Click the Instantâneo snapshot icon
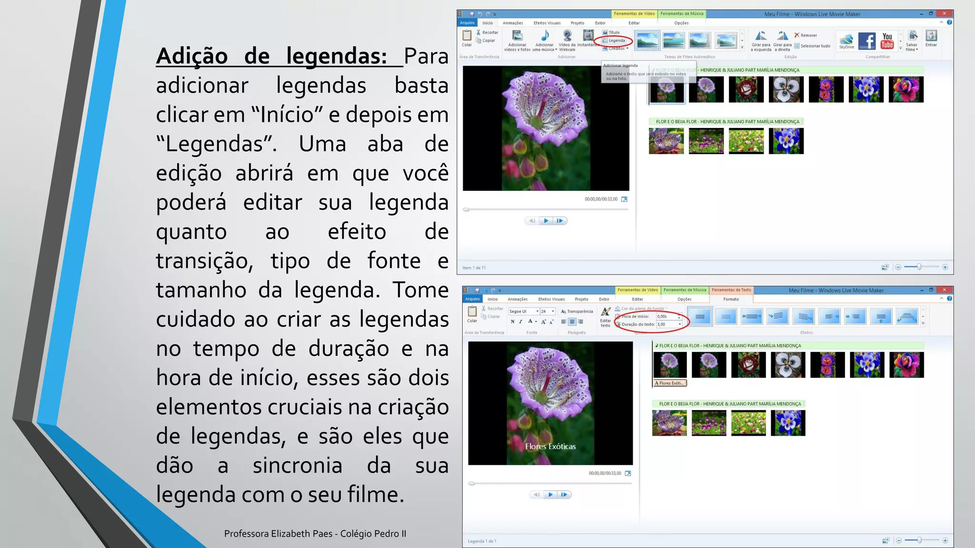 [x=588, y=36]
